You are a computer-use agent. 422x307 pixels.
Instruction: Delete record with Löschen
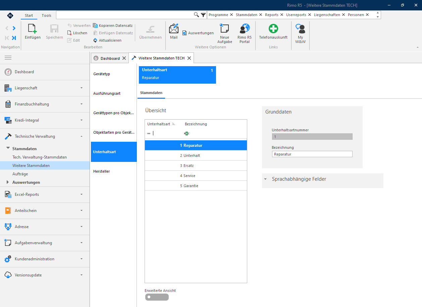click(77, 33)
